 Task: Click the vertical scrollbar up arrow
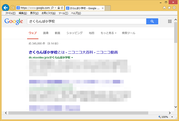pos(176,20)
